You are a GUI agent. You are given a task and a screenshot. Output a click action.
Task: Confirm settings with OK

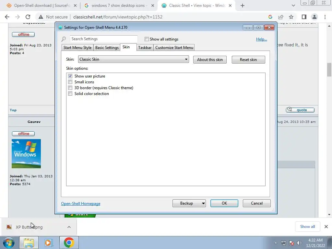tap(224, 203)
